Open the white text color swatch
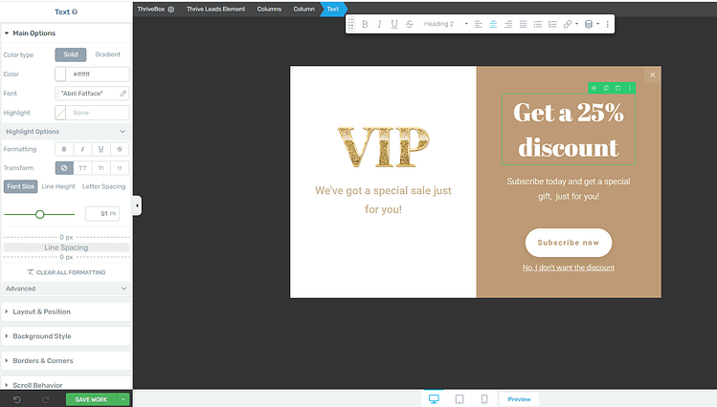Screen dimensions: 717x407 click(x=60, y=74)
